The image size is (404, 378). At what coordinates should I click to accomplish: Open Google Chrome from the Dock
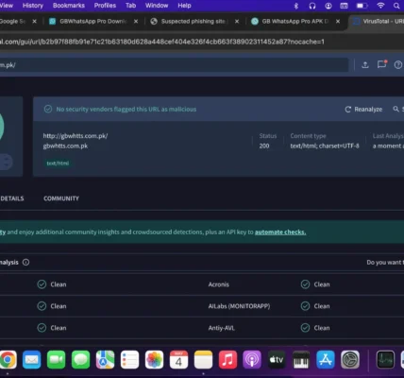pos(8,359)
